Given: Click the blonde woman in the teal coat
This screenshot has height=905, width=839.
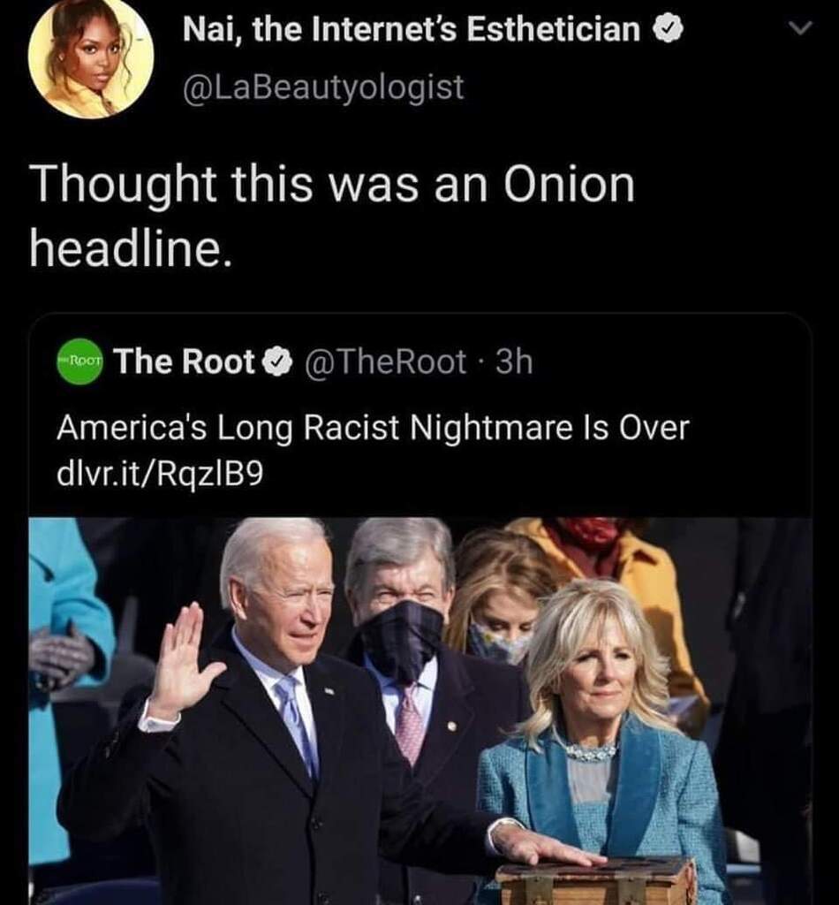Looking at the screenshot, I should click(x=601, y=742).
